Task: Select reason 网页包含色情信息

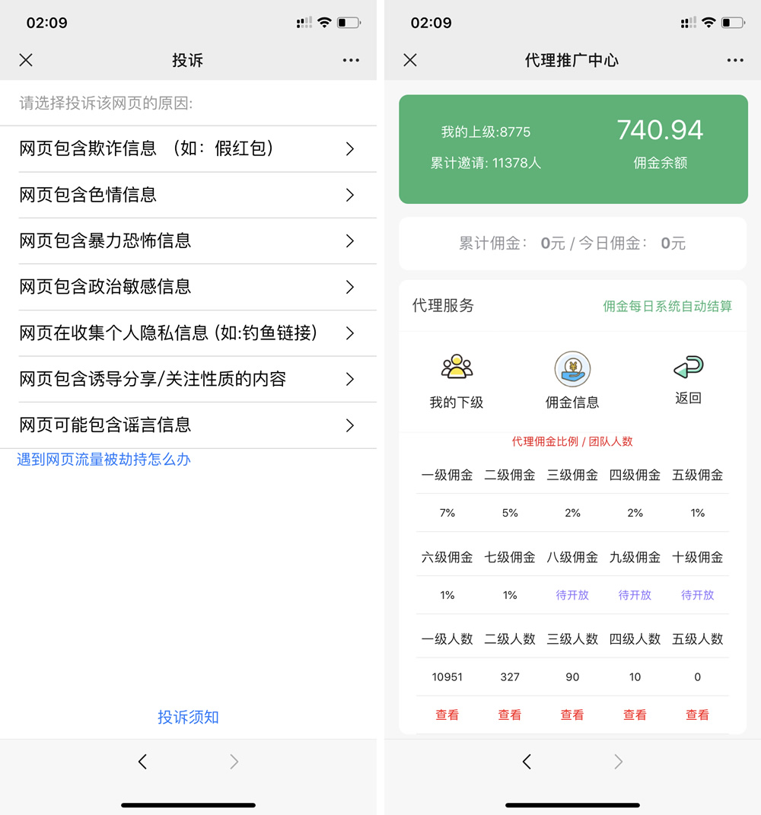Action: [188, 195]
